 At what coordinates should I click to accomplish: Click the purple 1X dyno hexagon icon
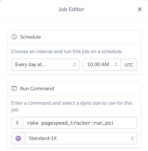(18, 138)
